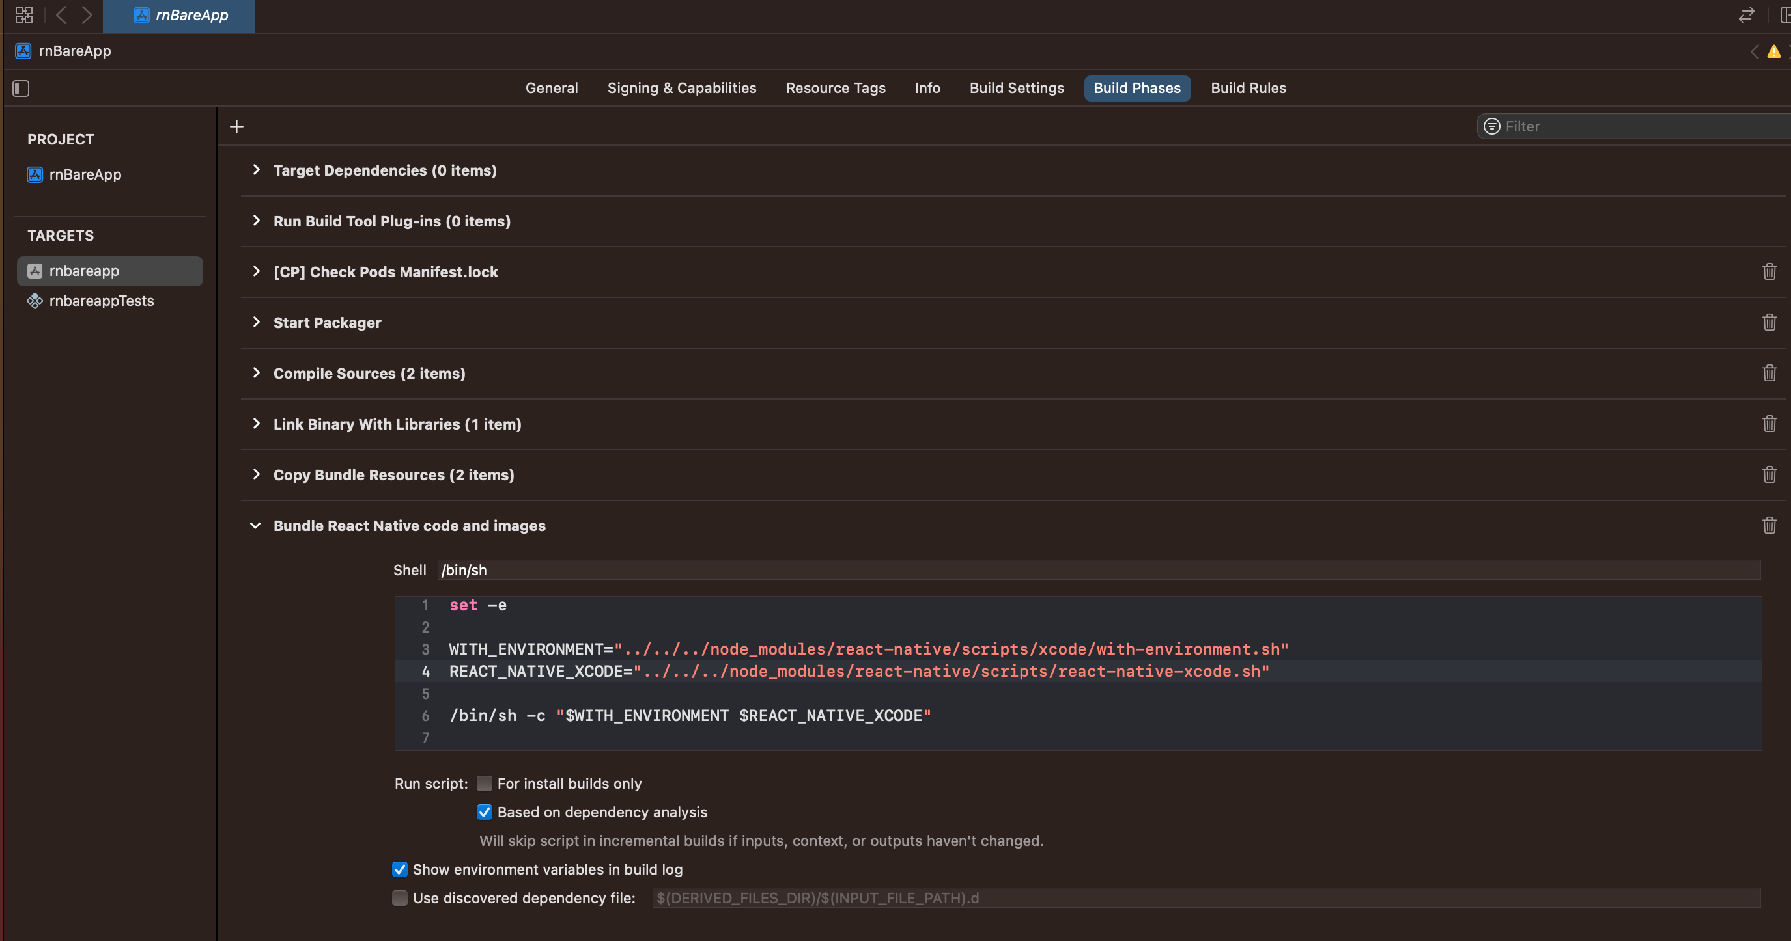Navigate back with the left arrow

click(61, 14)
